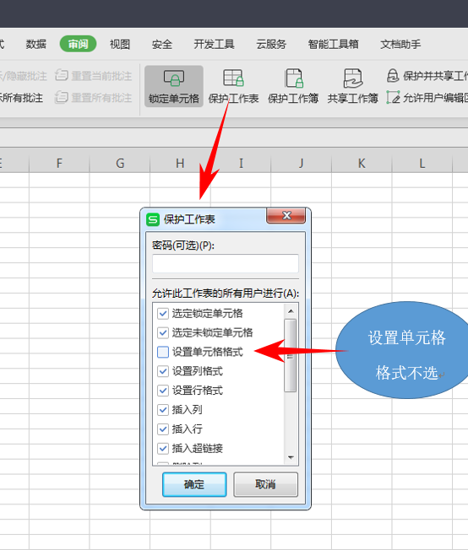Uncheck 选定锁定单元格 checkbox
The width and height of the screenshot is (468, 550).
pyautogui.click(x=163, y=313)
